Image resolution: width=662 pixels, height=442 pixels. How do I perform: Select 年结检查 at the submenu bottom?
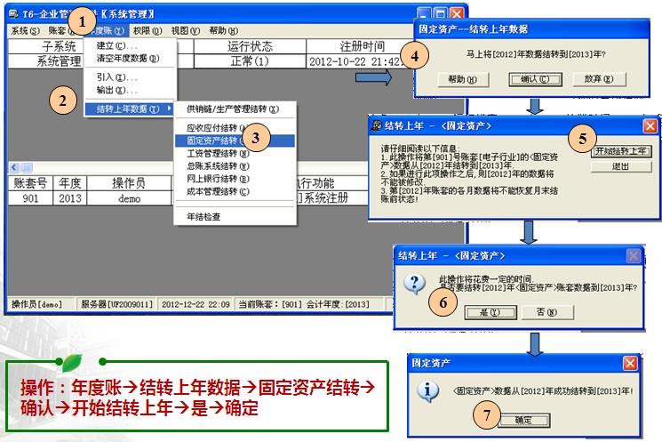click(203, 216)
